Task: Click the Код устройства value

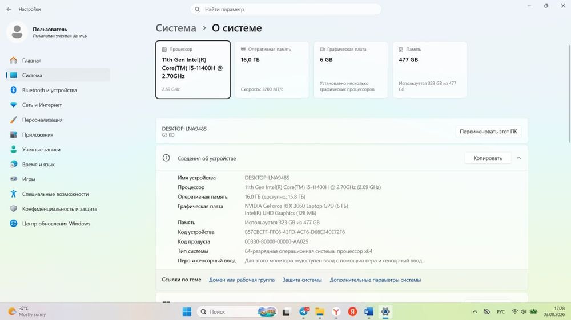Action: (x=295, y=232)
